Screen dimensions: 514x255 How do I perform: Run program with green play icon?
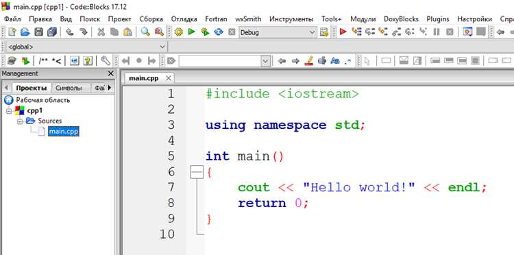coord(192,32)
